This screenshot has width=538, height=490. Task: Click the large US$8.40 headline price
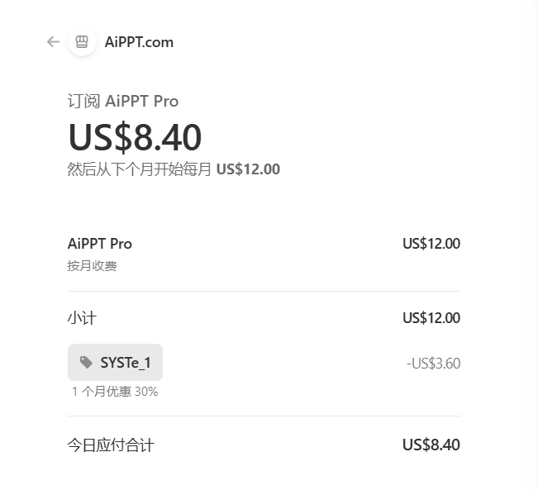[135, 137]
